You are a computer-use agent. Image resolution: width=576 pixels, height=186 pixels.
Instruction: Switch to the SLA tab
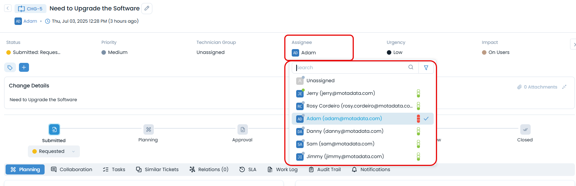[x=248, y=170]
